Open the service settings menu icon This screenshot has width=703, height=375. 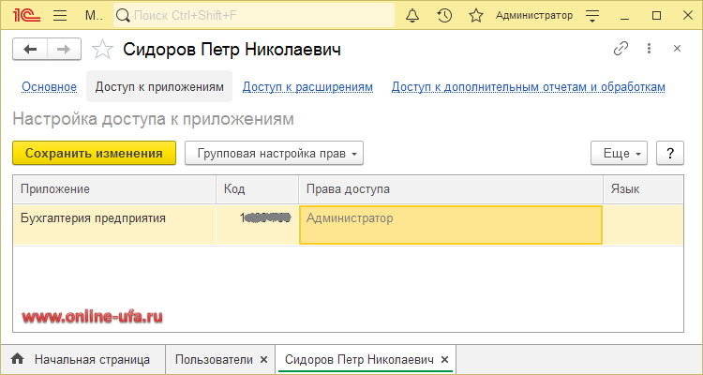(591, 15)
